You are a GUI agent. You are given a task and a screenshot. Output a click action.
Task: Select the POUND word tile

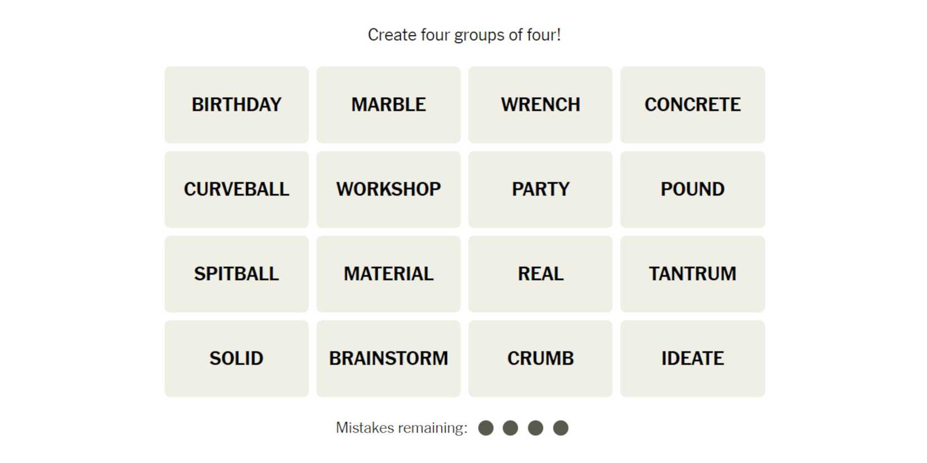(692, 190)
